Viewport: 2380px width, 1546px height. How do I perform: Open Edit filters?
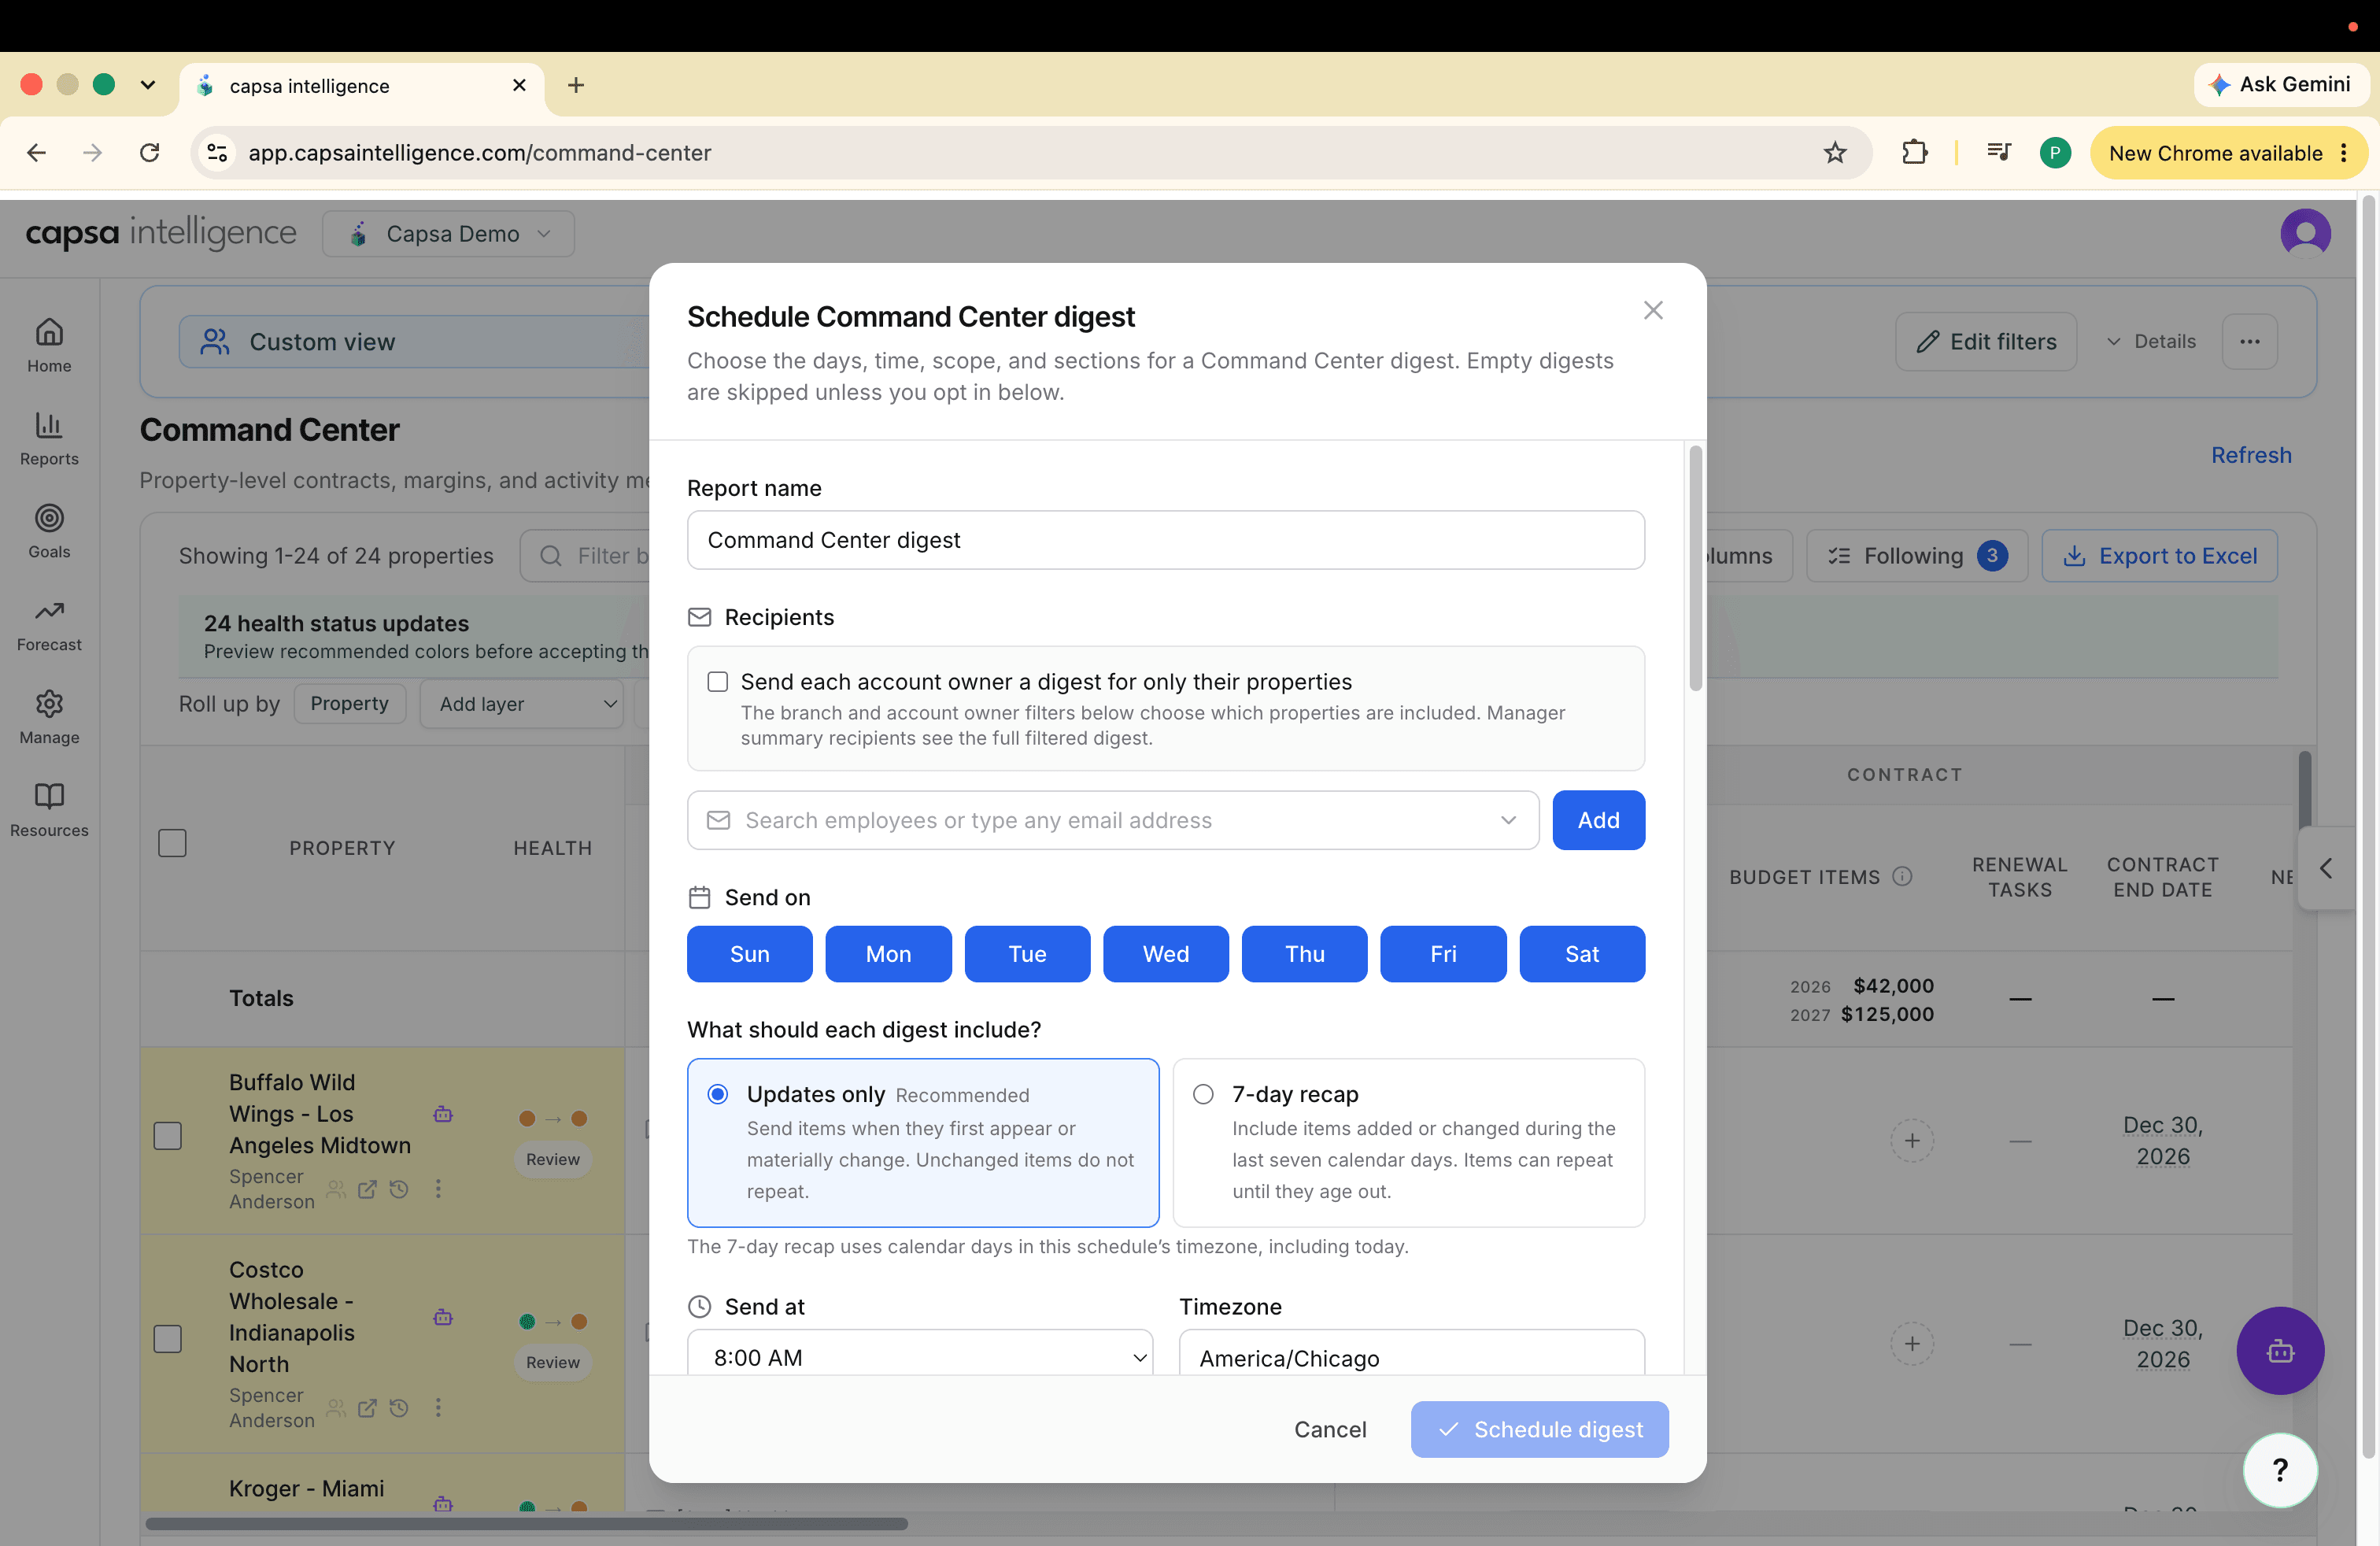pos(1986,342)
